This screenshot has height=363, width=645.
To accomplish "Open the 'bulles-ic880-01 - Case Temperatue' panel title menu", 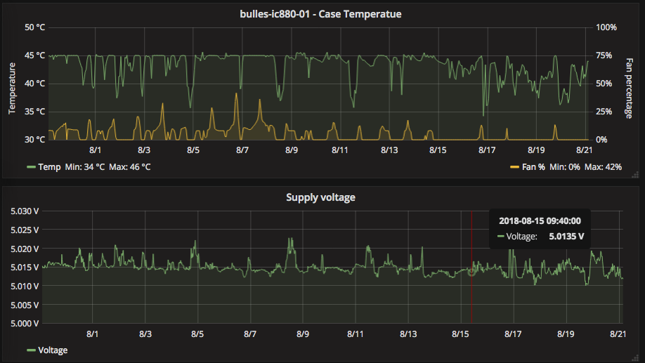I will [x=320, y=14].
